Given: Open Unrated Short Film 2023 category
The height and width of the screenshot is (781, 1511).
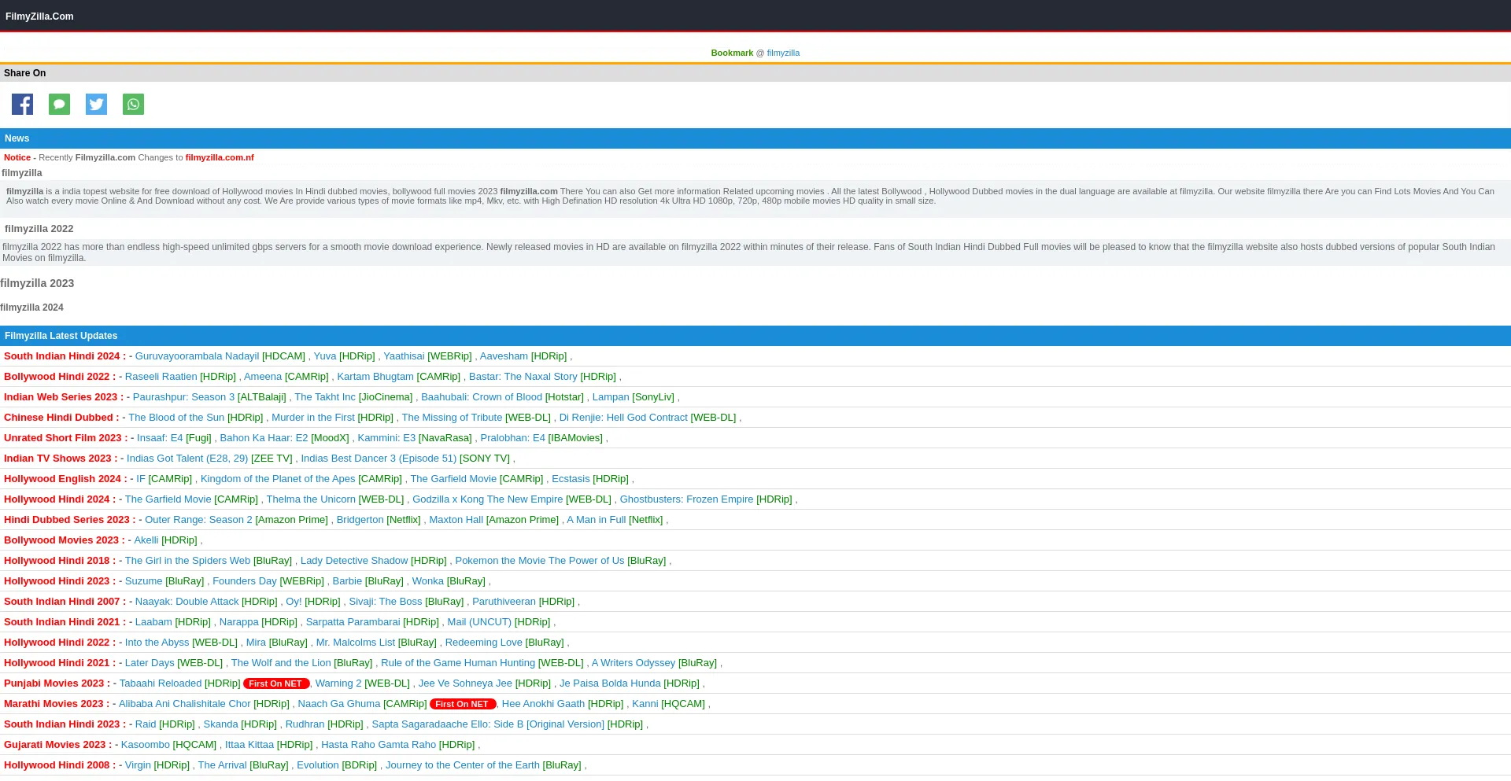Looking at the screenshot, I should click(63, 438).
